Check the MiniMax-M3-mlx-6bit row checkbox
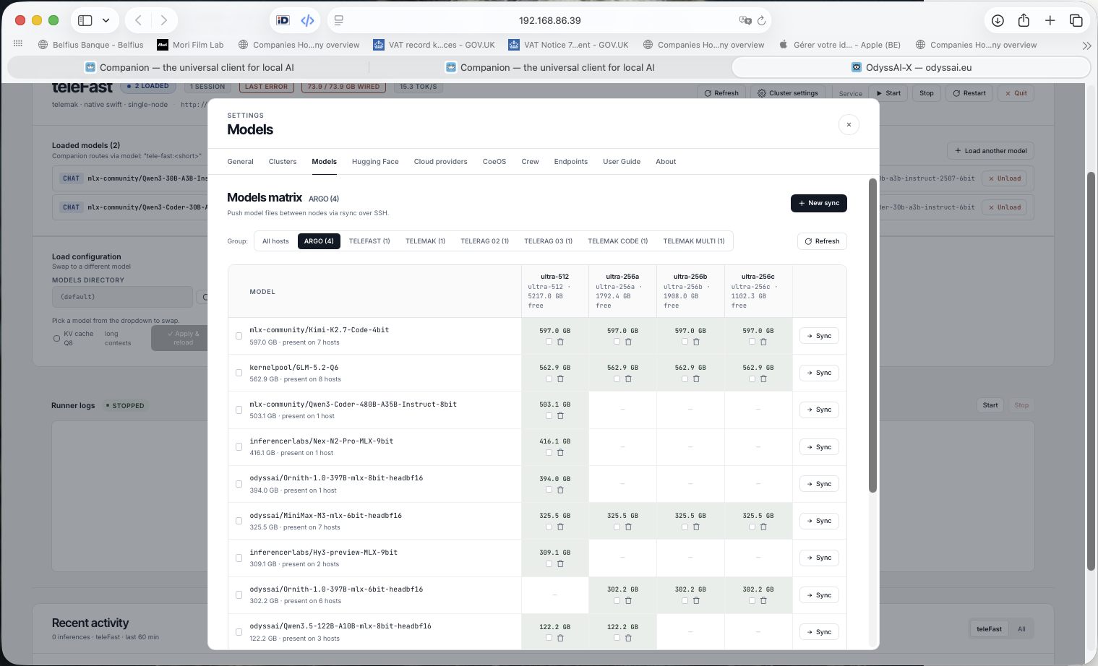The image size is (1098, 666). pyautogui.click(x=239, y=521)
